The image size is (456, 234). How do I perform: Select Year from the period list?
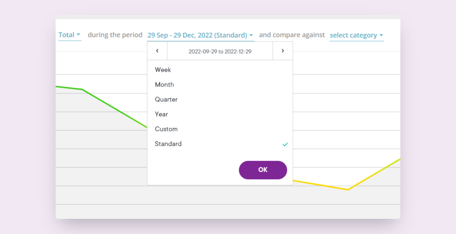pyautogui.click(x=220, y=114)
